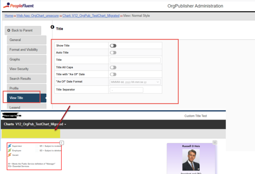Click ES= Essential Services legend text
Image resolution: width=255 pixels, height=174 pixels.
click(x=19, y=166)
